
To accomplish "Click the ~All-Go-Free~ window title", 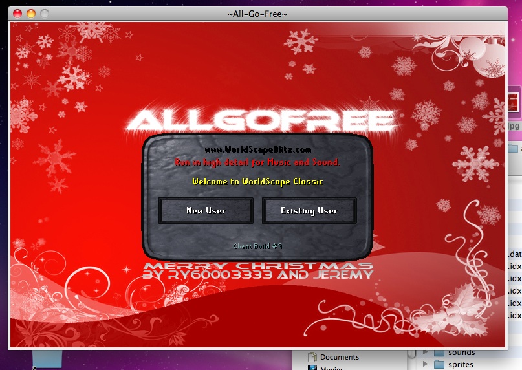I will [257, 14].
